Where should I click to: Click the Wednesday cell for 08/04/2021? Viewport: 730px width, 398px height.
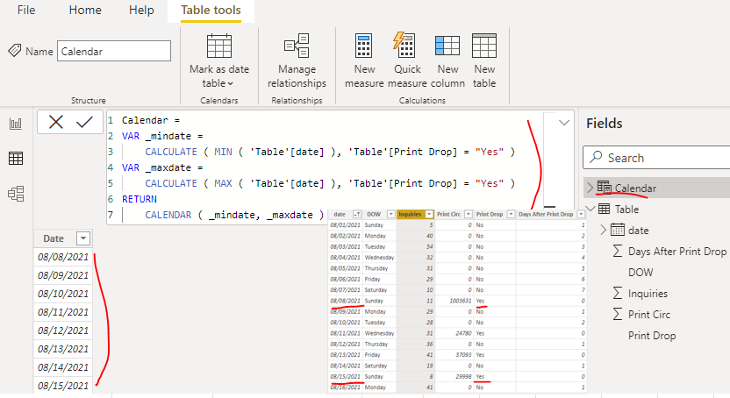[379, 258]
